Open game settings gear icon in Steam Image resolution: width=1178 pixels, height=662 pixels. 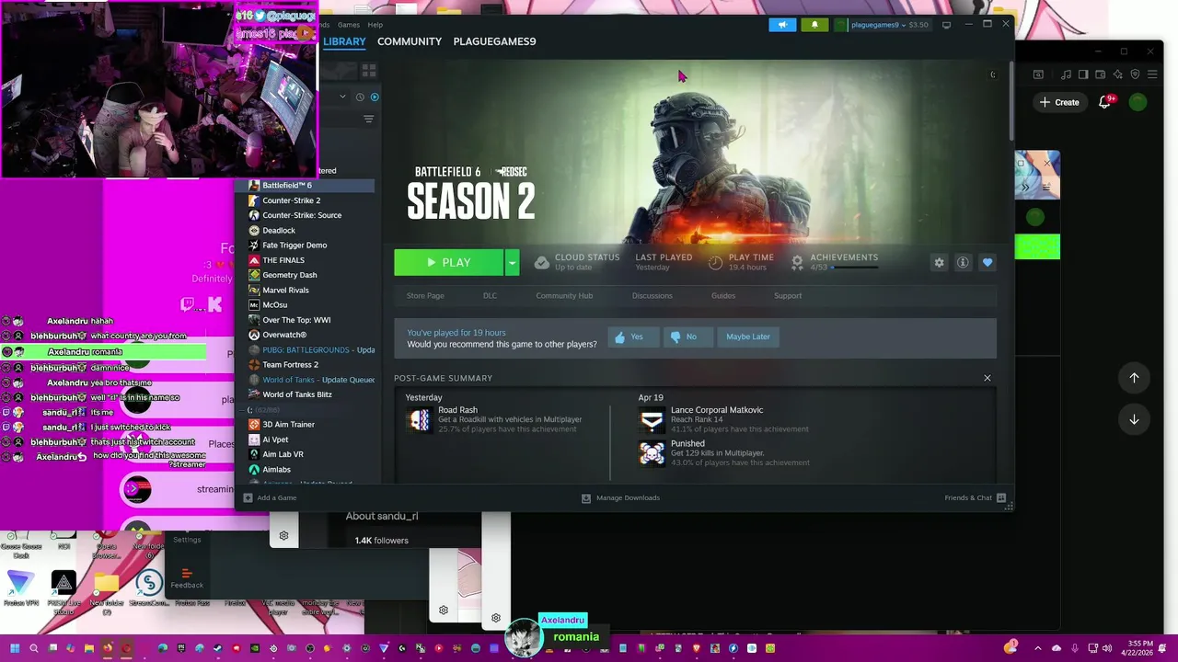pyautogui.click(x=939, y=262)
